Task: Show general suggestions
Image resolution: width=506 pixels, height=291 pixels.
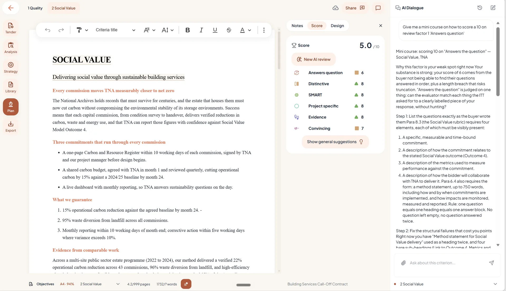Action: pos(335,142)
